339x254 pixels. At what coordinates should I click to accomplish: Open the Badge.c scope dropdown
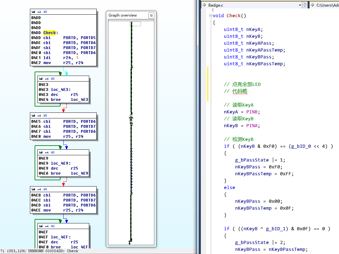click(300, 5)
